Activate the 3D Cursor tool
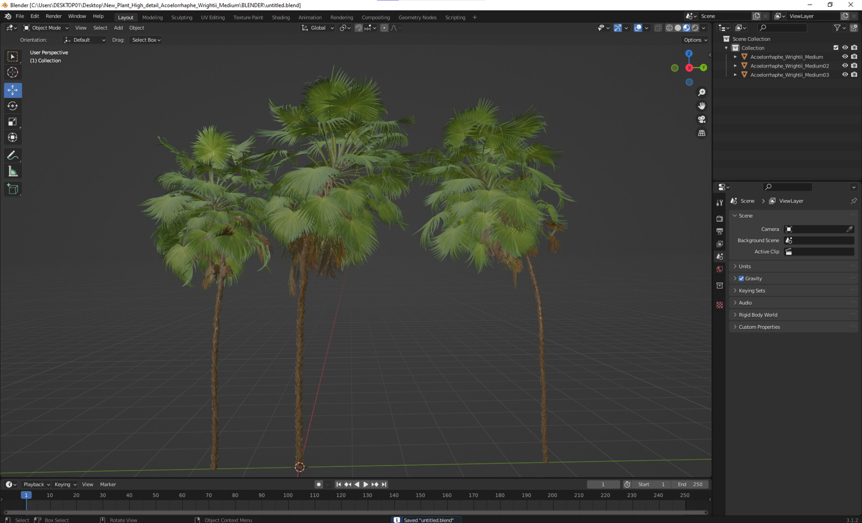862x523 pixels. click(x=13, y=72)
